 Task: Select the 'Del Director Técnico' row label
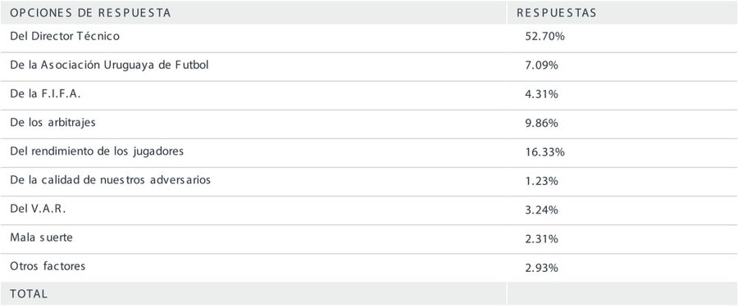click(x=65, y=36)
